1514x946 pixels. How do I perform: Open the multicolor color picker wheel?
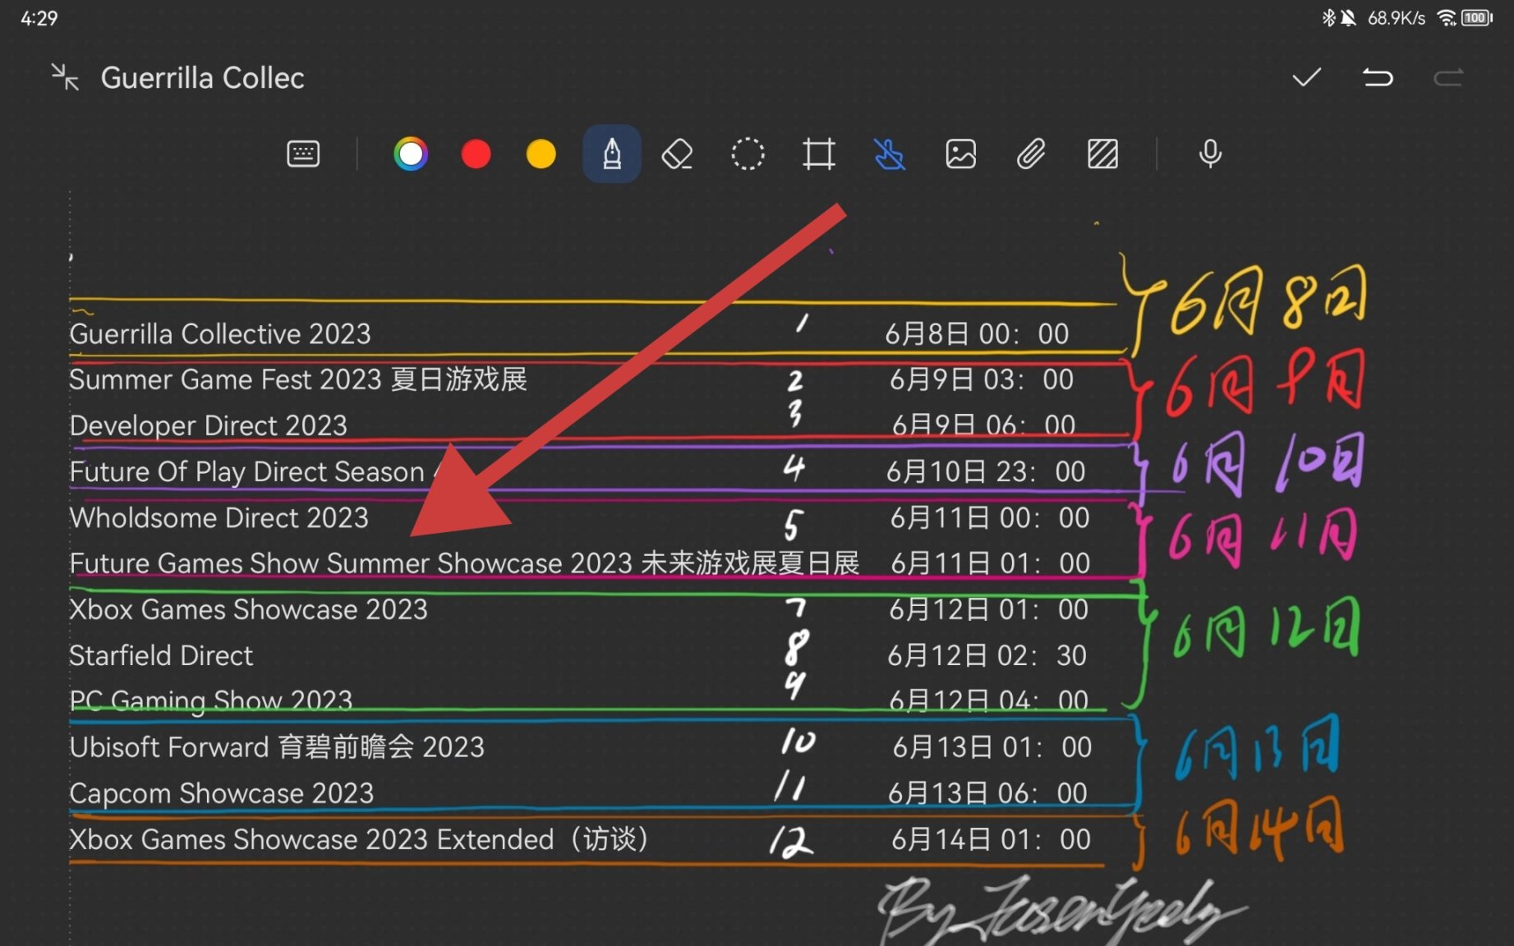click(x=411, y=154)
